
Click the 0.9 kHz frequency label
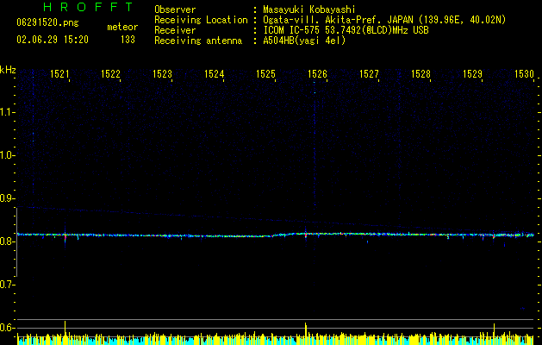tap(7, 198)
